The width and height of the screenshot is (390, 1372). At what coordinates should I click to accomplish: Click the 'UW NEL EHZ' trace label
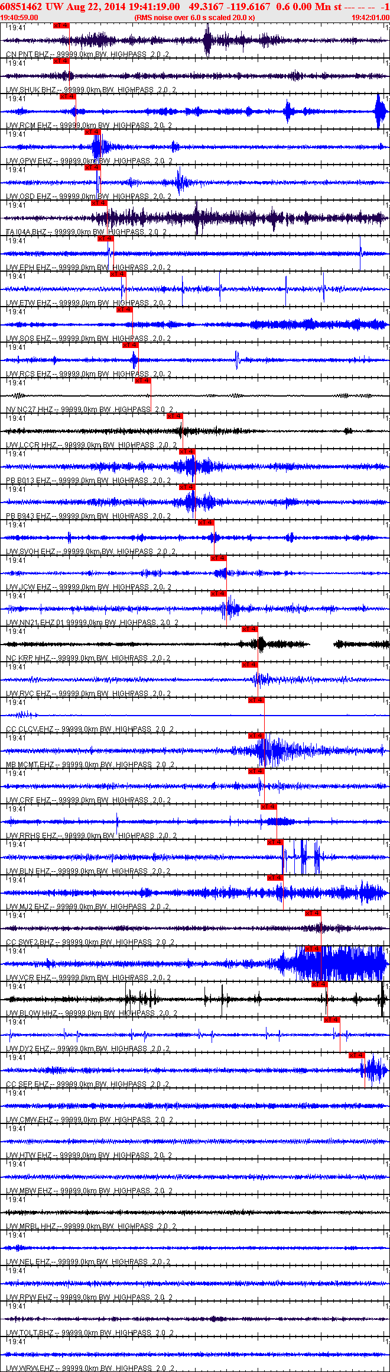(x=28, y=1262)
